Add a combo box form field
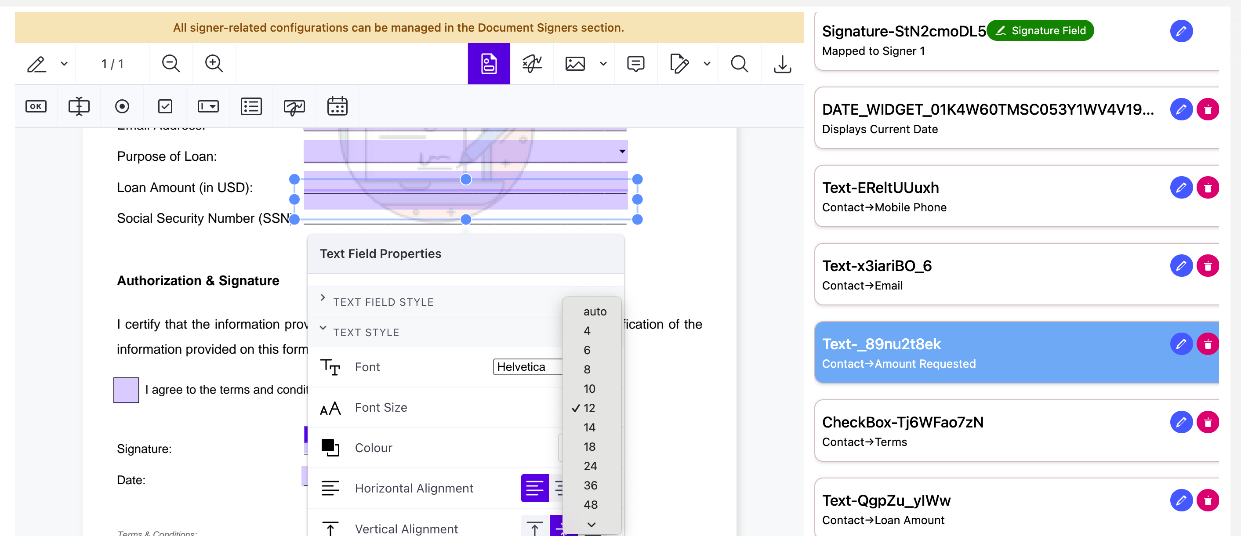Screen dimensions: 1241x536 208,106
